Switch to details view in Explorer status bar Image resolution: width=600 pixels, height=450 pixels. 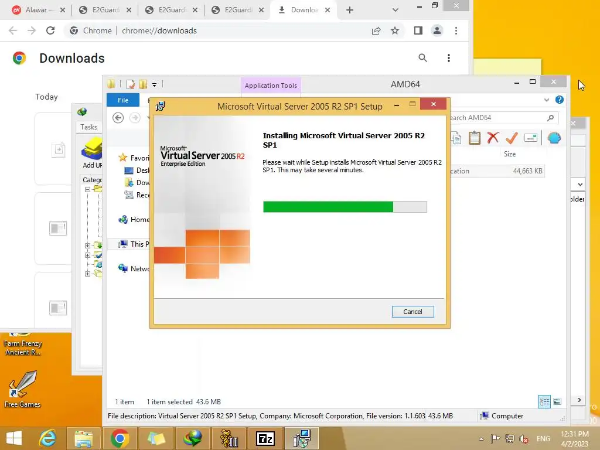click(544, 401)
